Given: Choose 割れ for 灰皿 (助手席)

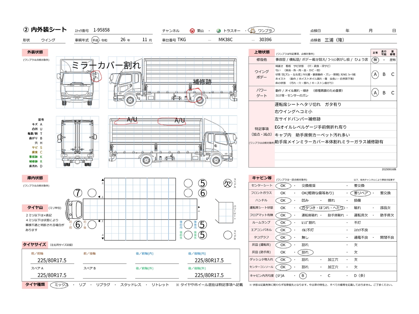Looking at the screenshot, I should [305, 252].
